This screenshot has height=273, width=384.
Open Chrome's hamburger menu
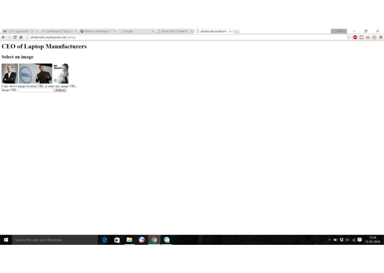(x=381, y=37)
